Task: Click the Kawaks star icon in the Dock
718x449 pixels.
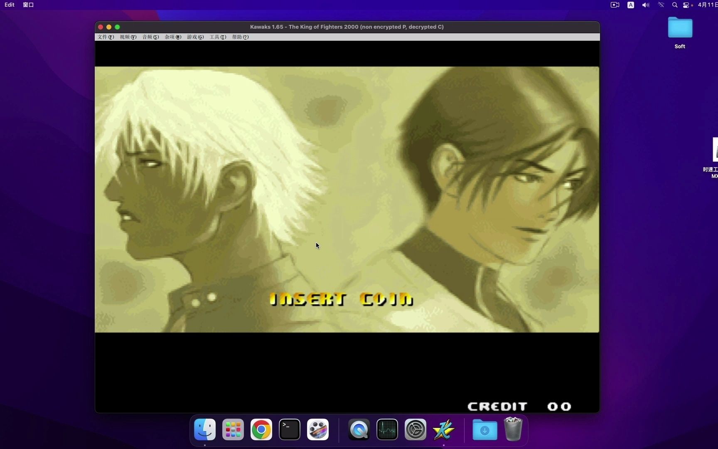Action: coord(444,429)
